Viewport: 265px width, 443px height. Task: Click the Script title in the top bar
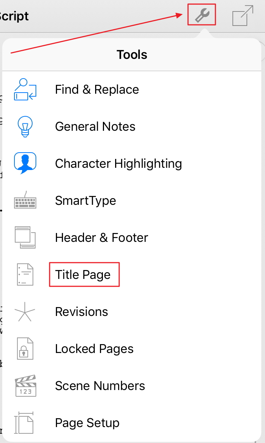(14, 16)
